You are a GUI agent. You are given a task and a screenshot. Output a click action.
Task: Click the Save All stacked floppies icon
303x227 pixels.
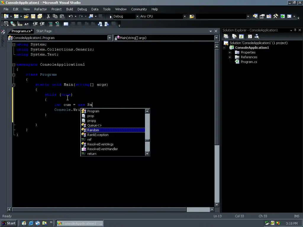(x=40, y=17)
